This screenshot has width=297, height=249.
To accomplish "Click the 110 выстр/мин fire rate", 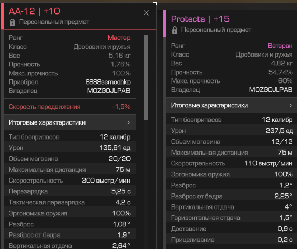I will coord(268,163).
